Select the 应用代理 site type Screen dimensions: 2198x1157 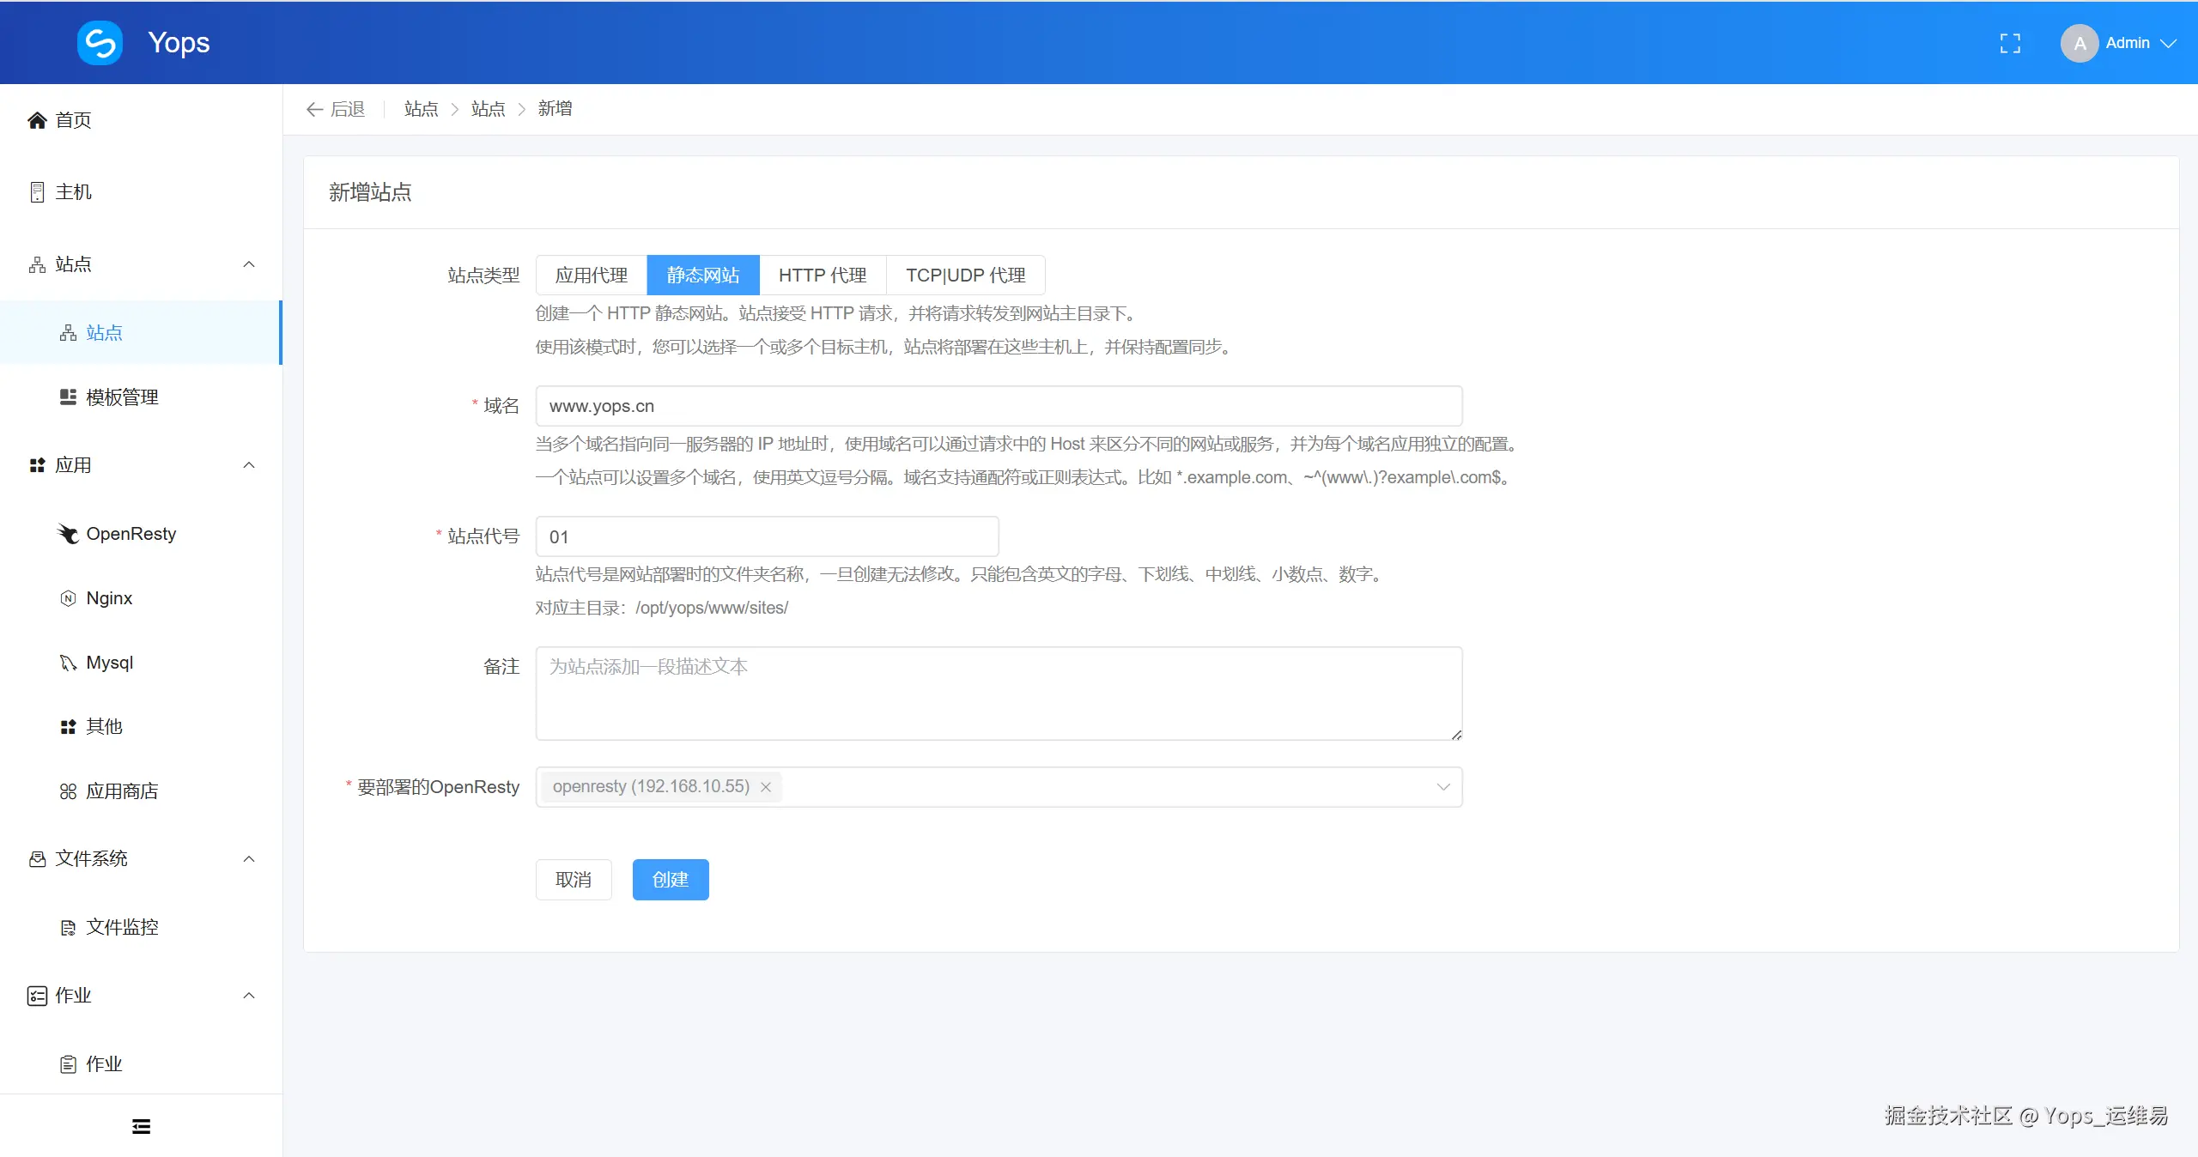point(591,275)
